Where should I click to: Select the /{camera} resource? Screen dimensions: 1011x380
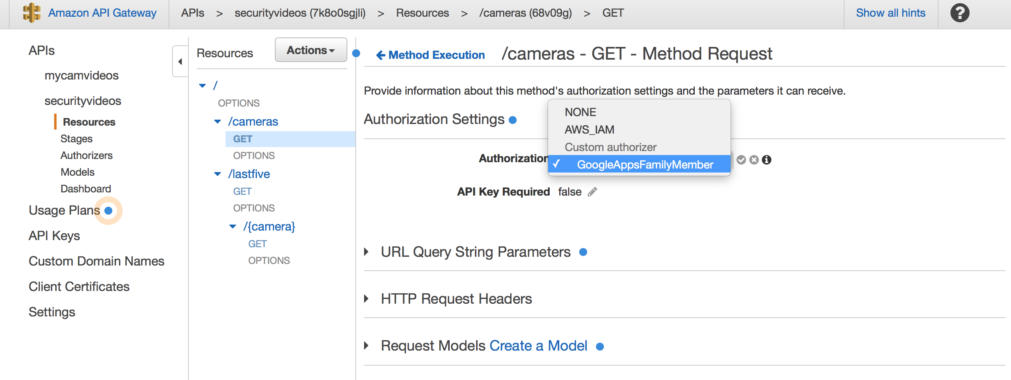[x=269, y=227]
